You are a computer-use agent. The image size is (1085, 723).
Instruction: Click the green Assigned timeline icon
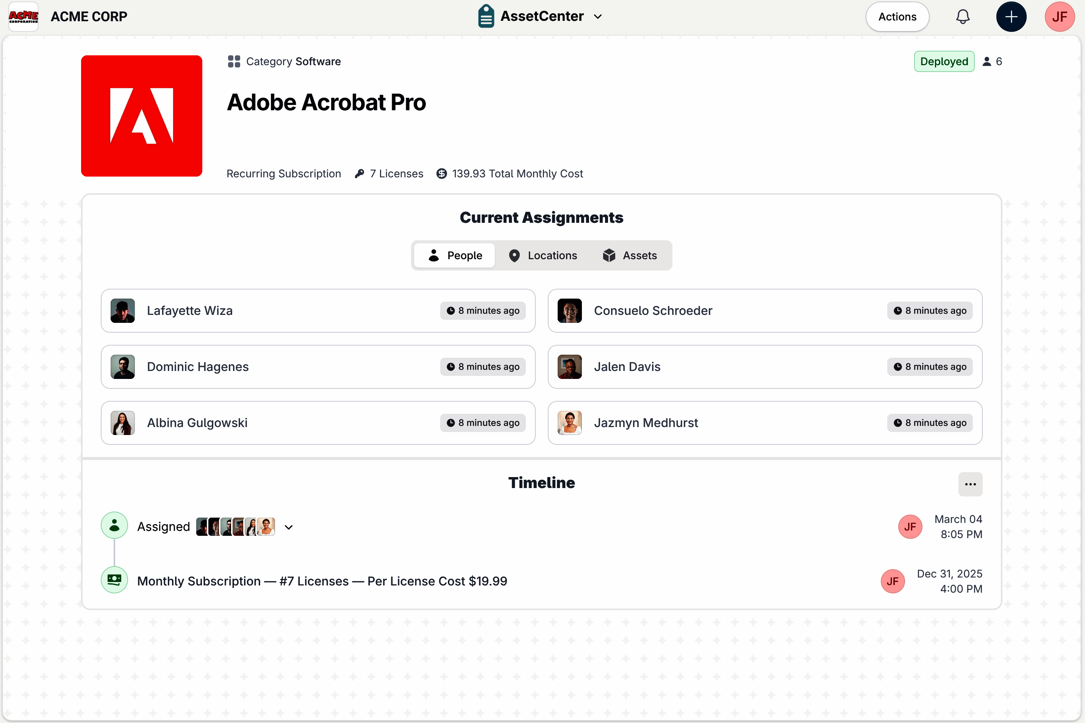tap(114, 525)
